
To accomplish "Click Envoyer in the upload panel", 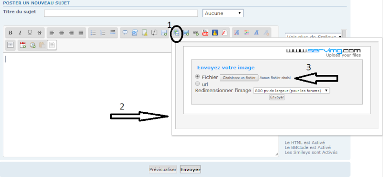I will tap(277, 97).
